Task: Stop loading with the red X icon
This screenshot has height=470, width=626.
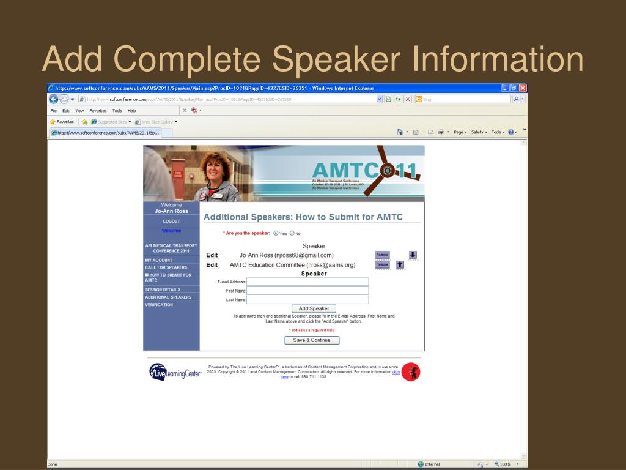Action: click(x=408, y=99)
